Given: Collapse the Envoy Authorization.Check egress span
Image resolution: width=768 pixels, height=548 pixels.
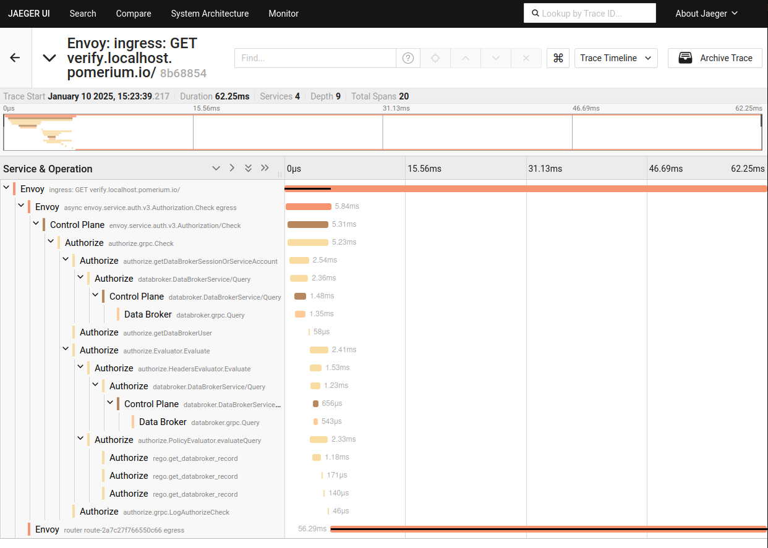Looking at the screenshot, I should (21, 205).
